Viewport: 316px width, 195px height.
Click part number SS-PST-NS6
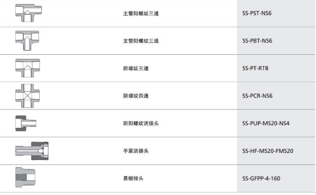click(x=257, y=13)
